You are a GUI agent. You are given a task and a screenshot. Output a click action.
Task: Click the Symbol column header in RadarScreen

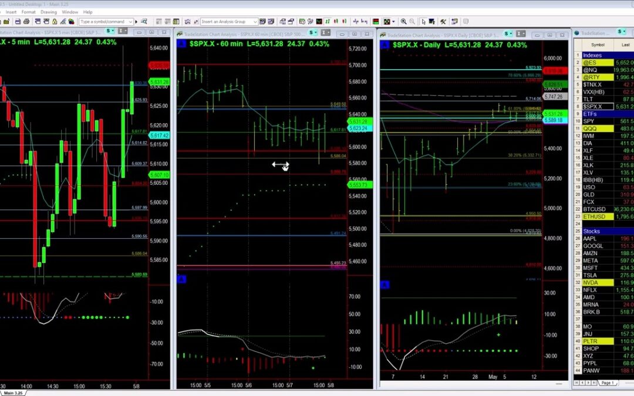[x=598, y=45]
